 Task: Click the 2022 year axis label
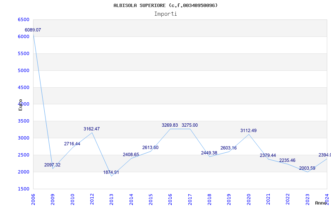pos(288,200)
